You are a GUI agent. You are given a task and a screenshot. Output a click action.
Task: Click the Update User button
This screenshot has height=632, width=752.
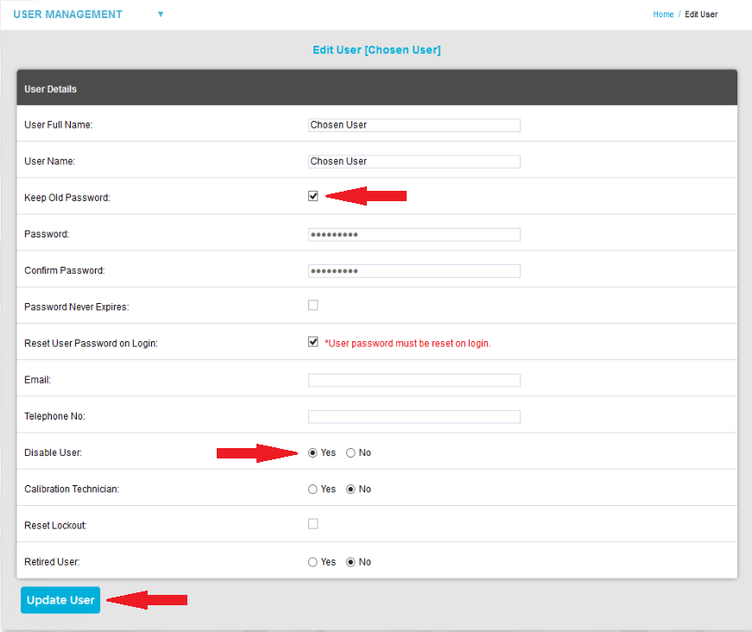pos(60,600)
